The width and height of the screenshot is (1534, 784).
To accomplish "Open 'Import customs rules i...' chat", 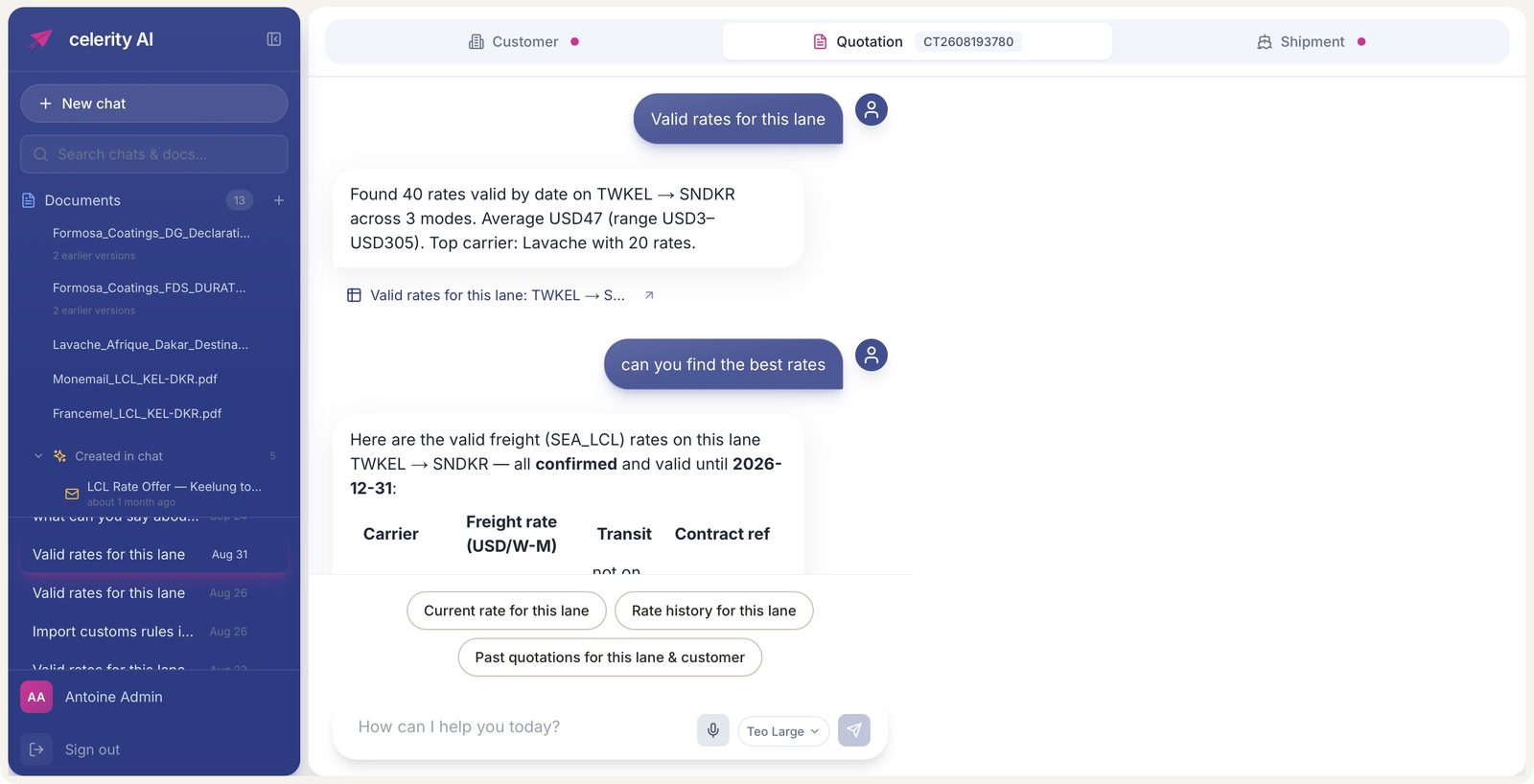I will click(153, 632).
